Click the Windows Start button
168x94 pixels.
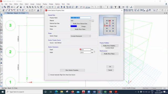tap(3, 92)
